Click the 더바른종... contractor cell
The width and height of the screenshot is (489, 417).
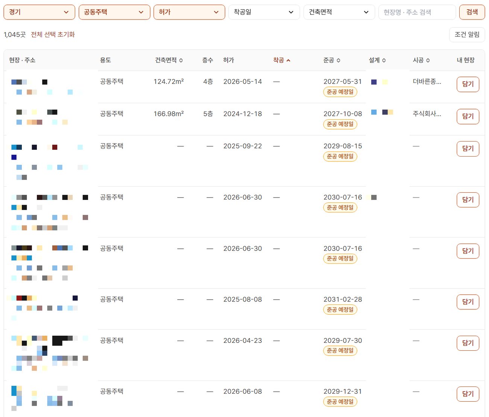point(427,81)
